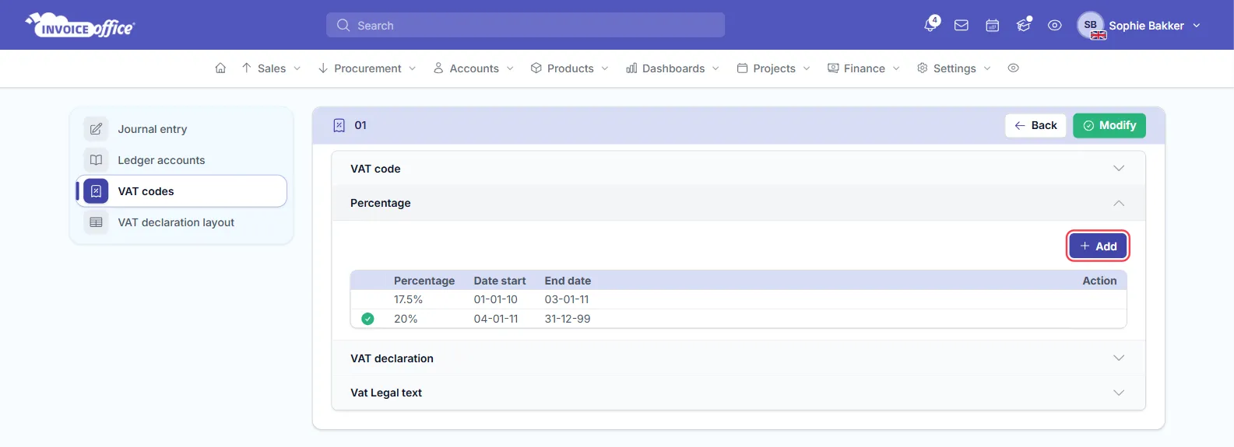Open the Settings menu
1234x447 pixels.
pos(954,68)
